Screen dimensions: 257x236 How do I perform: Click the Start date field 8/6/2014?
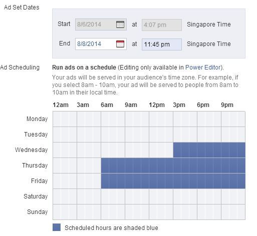coord(101,24)
